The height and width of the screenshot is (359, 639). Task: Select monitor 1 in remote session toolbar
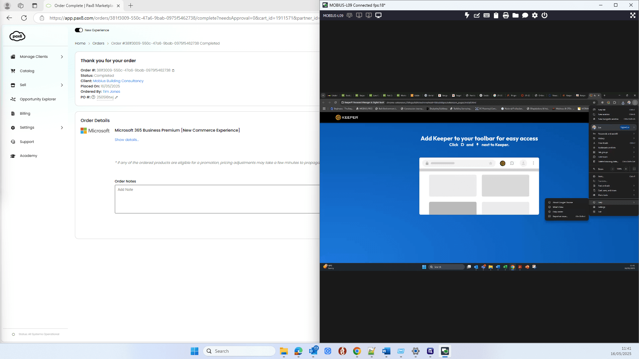(x=359, y=15)
